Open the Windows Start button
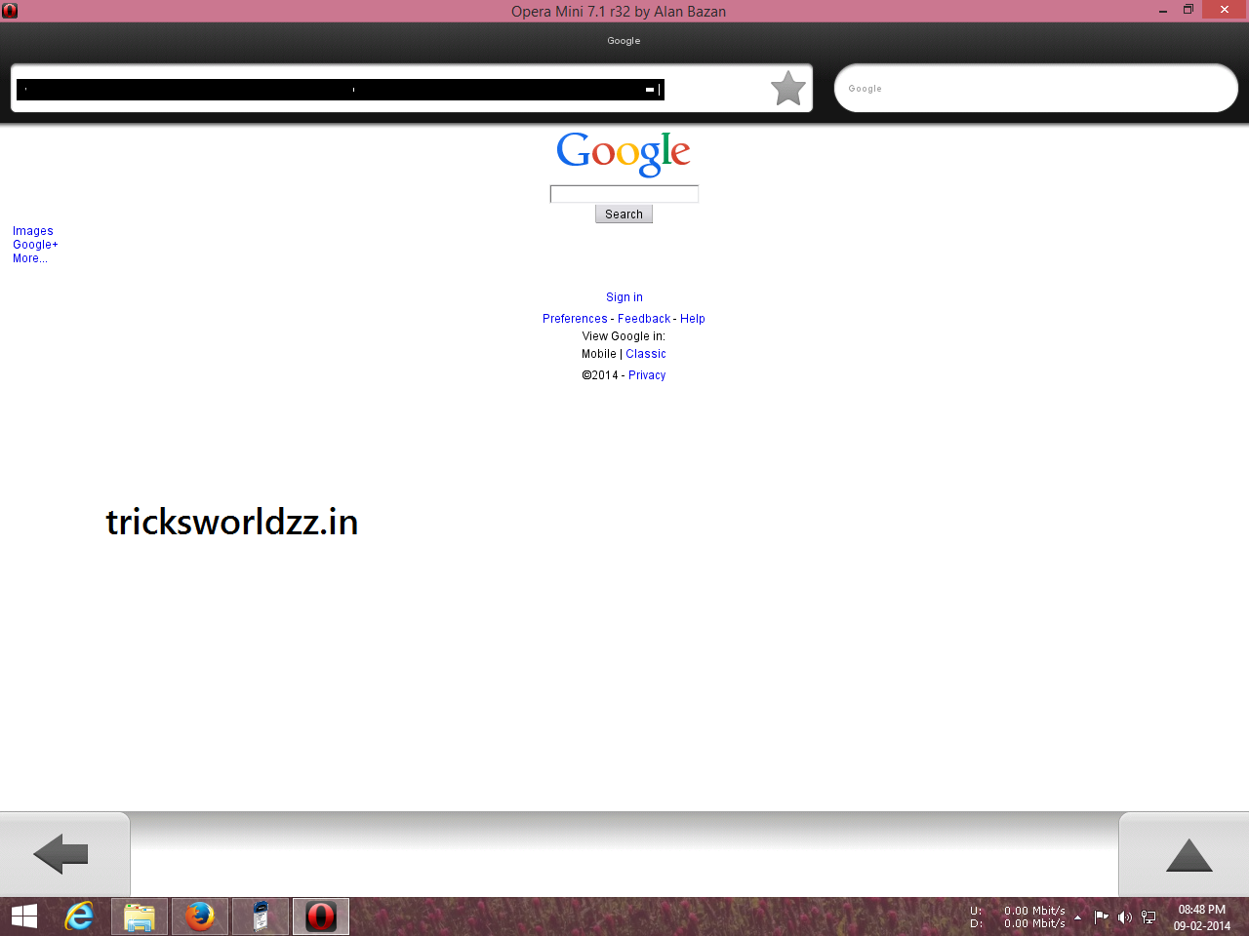This screenshot has width=1249, height=936. tap(24, 916)
